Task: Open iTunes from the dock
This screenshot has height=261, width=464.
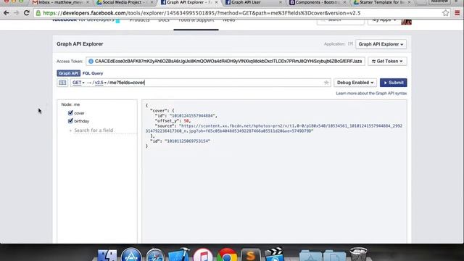Action: (x=203, y=255)
